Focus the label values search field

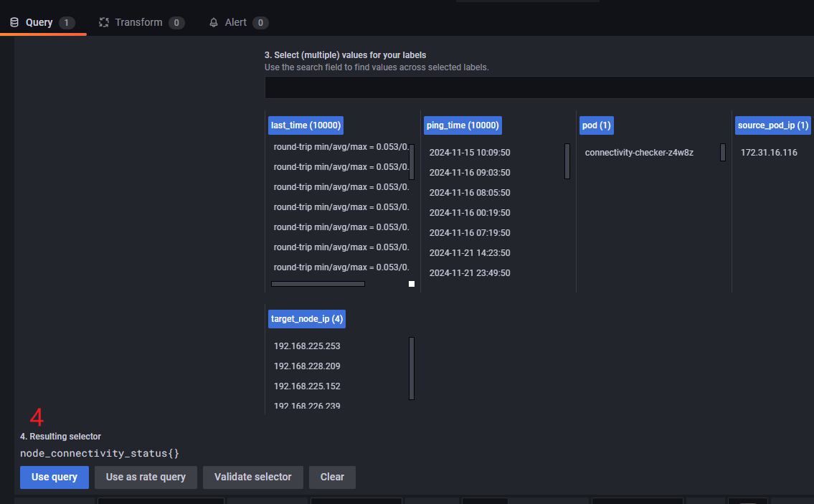[538, 87]
